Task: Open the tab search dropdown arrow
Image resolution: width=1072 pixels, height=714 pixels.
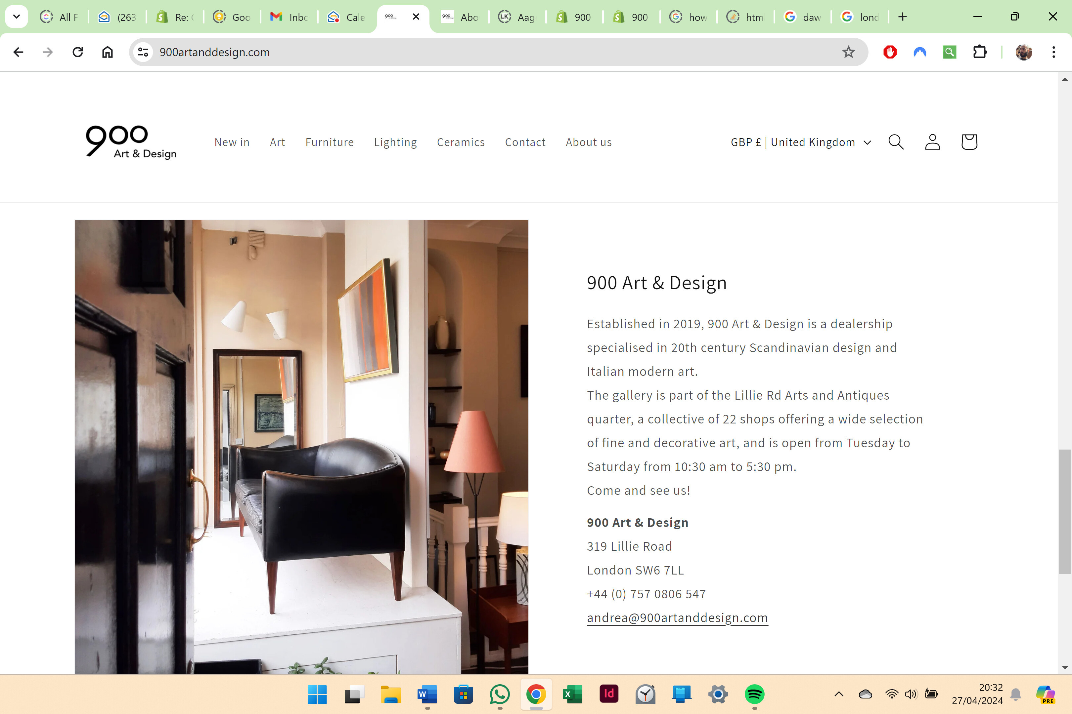Action: (17, 17)
